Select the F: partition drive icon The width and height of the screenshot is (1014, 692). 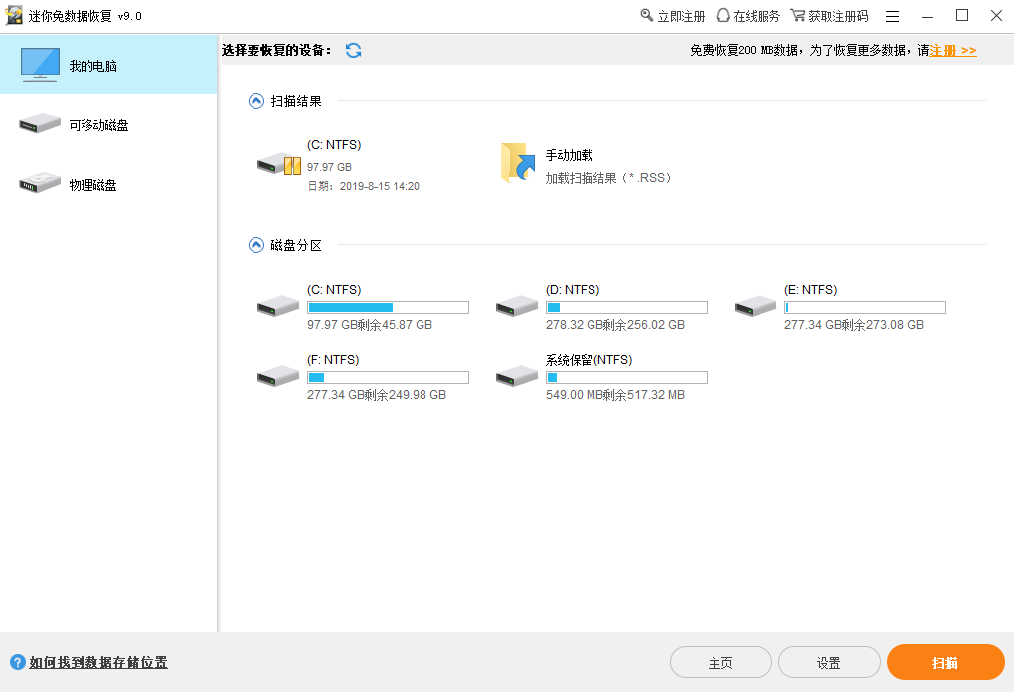[x=278, y=376]
